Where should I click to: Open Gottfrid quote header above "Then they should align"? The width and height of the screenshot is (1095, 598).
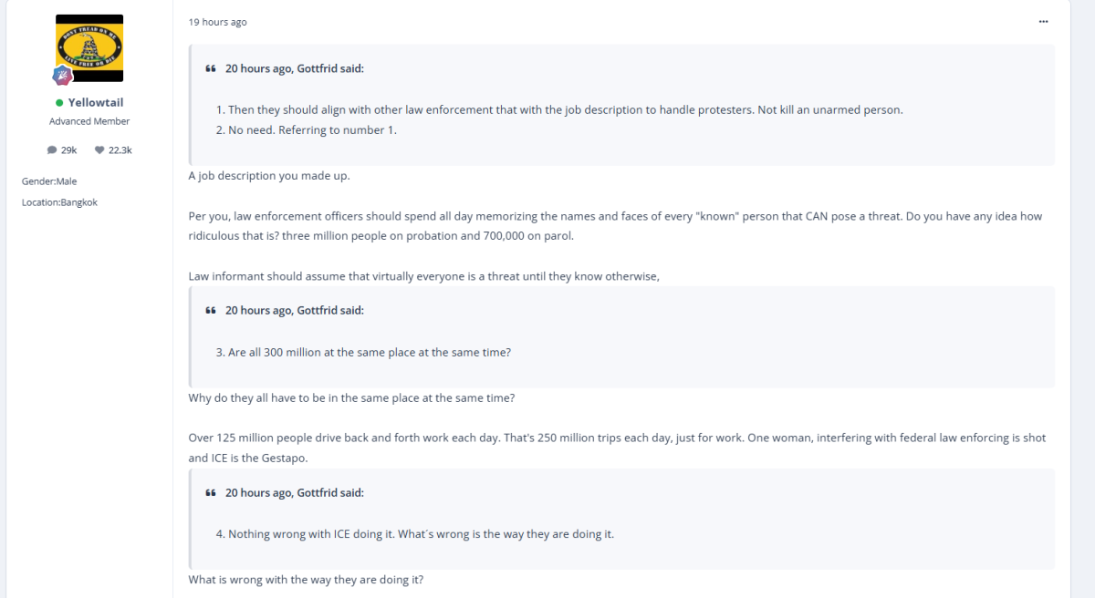click(294, 68)
